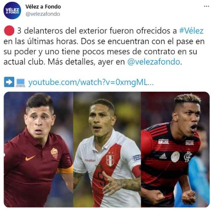Open the Vélez a Fondo profile avatar

[x=12, y=10]
